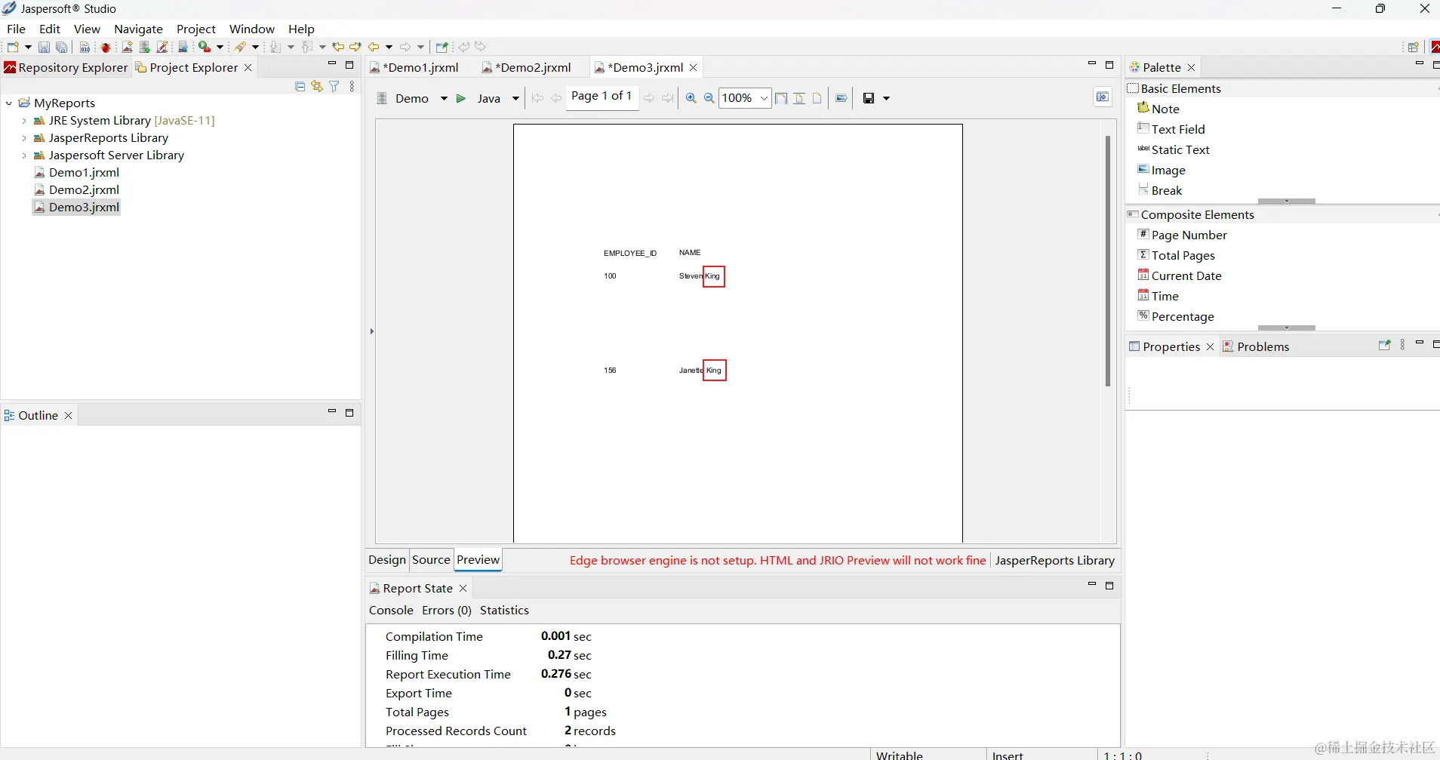
Task: Select Page Number composite element
Action: click(x=1183, y=235)
